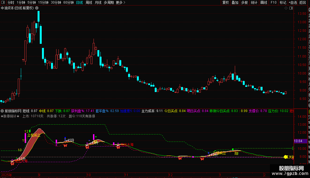The height and width of the screenshot is (178, 310).
Task: Click the yellow sun marker icon
Action: click(x=286, y=157)
